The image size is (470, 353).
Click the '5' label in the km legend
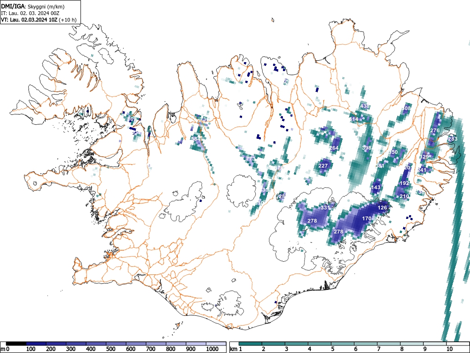(332, 349)
